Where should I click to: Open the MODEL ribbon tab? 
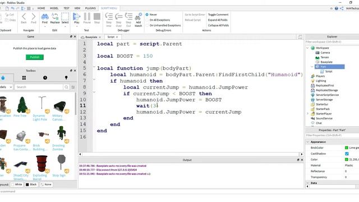(54, 8)
